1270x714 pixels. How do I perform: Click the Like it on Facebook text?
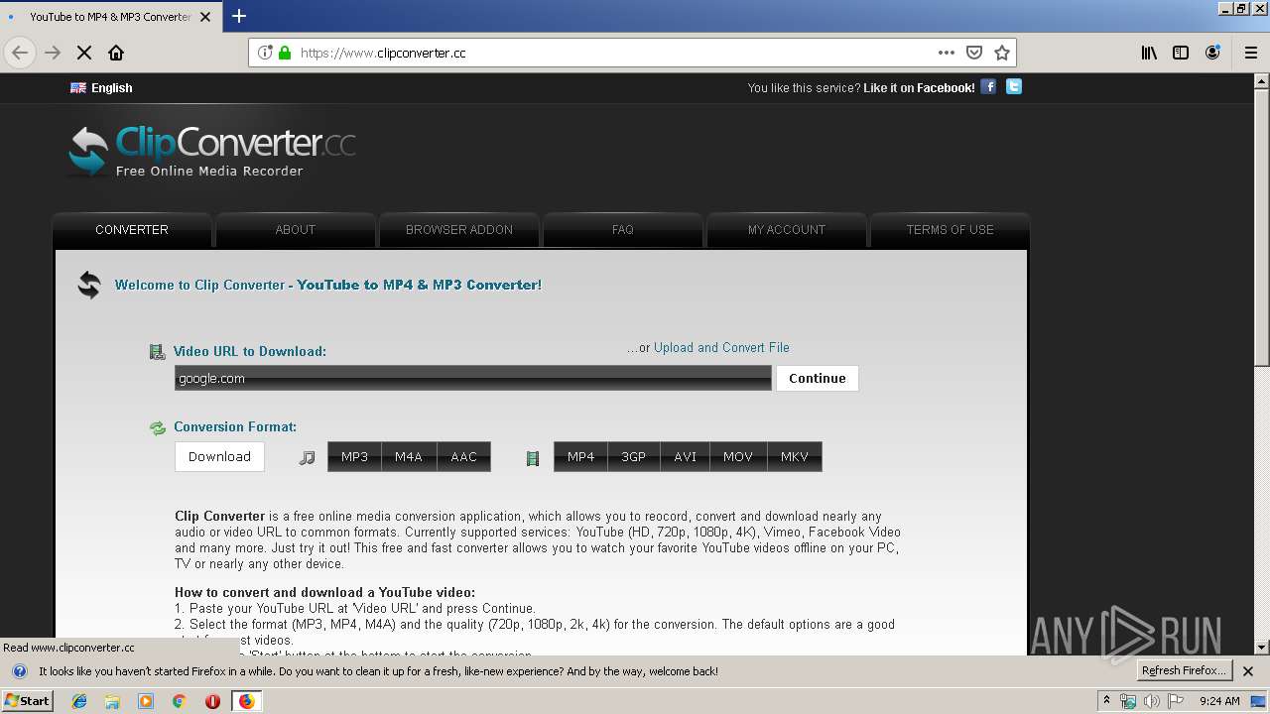coord(919,88)
